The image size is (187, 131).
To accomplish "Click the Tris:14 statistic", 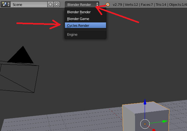I will 161,5.
